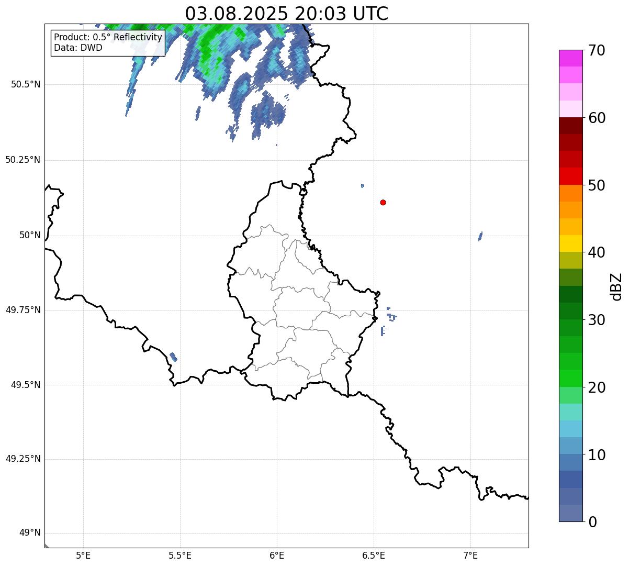629x566 pixels.
Task: Click the latitude label "49.25°N"
Action: pos(23,459)
